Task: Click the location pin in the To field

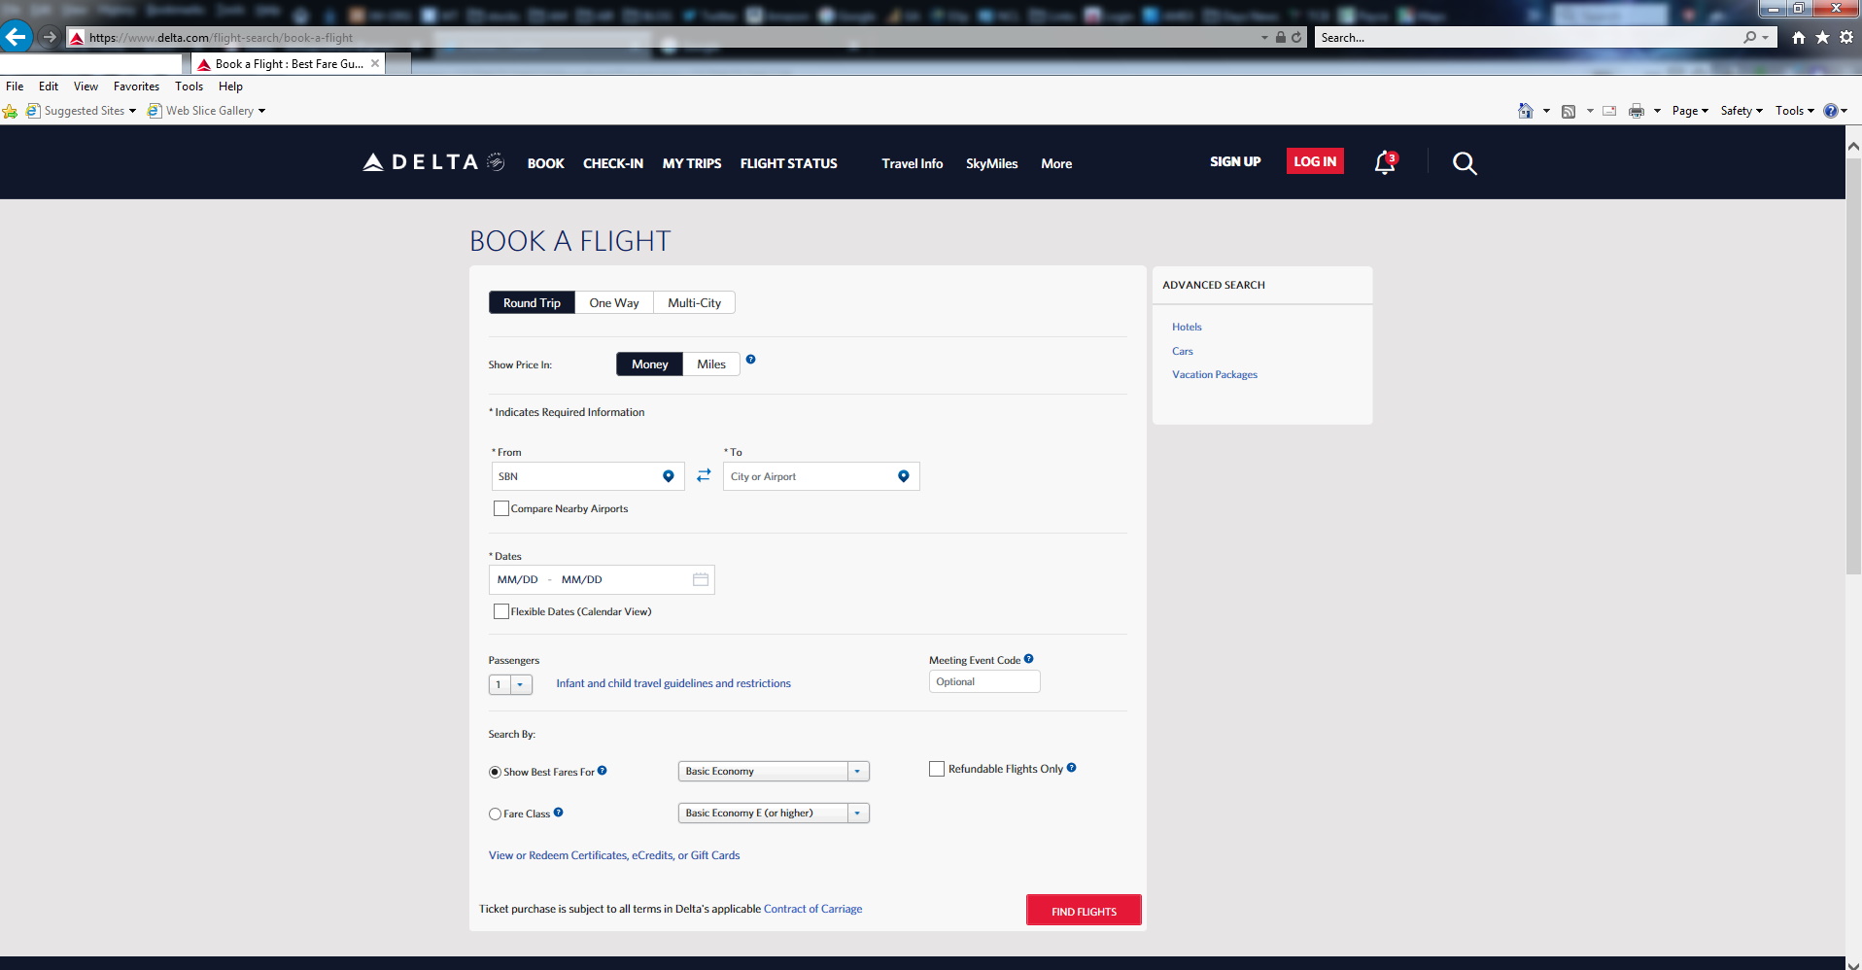Action: point(903,476)
